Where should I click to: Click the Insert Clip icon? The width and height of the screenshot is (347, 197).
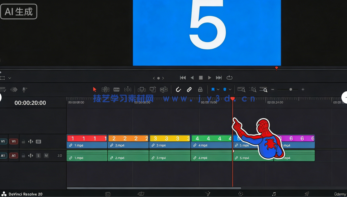point(142,89)
